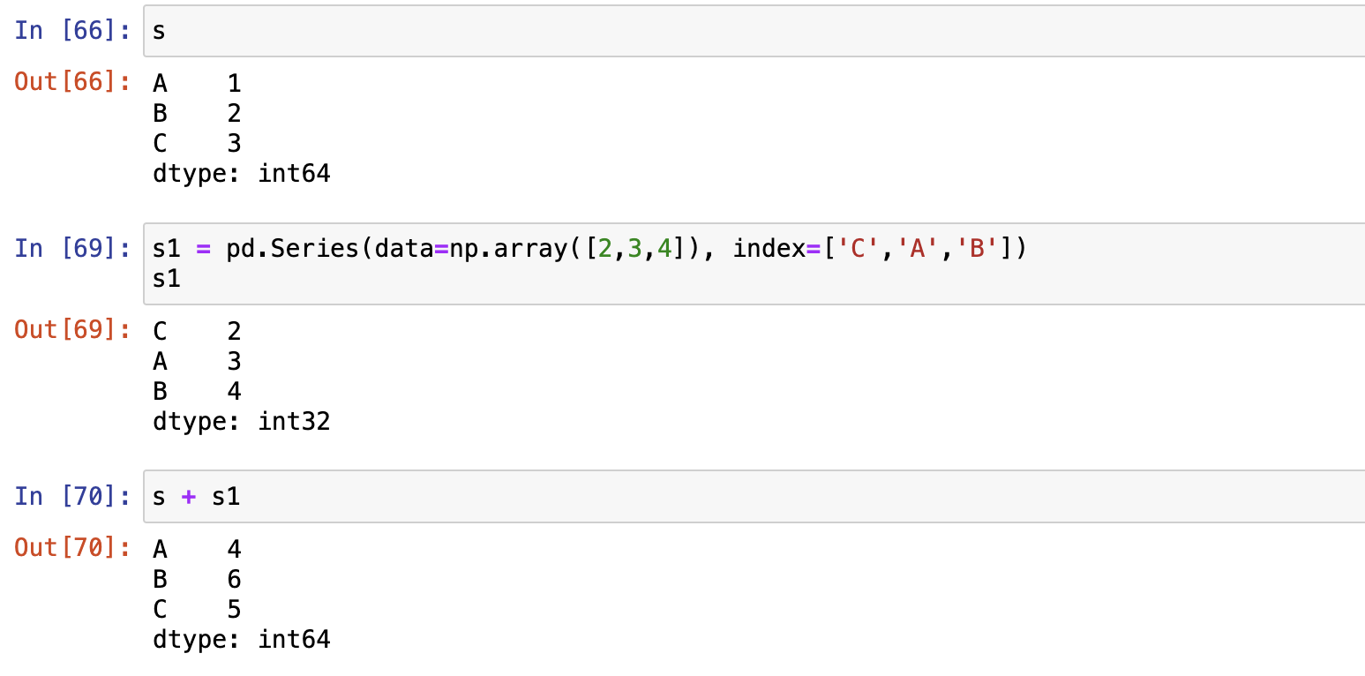Click output row B 6 in Out[70]

coord(197,579)
